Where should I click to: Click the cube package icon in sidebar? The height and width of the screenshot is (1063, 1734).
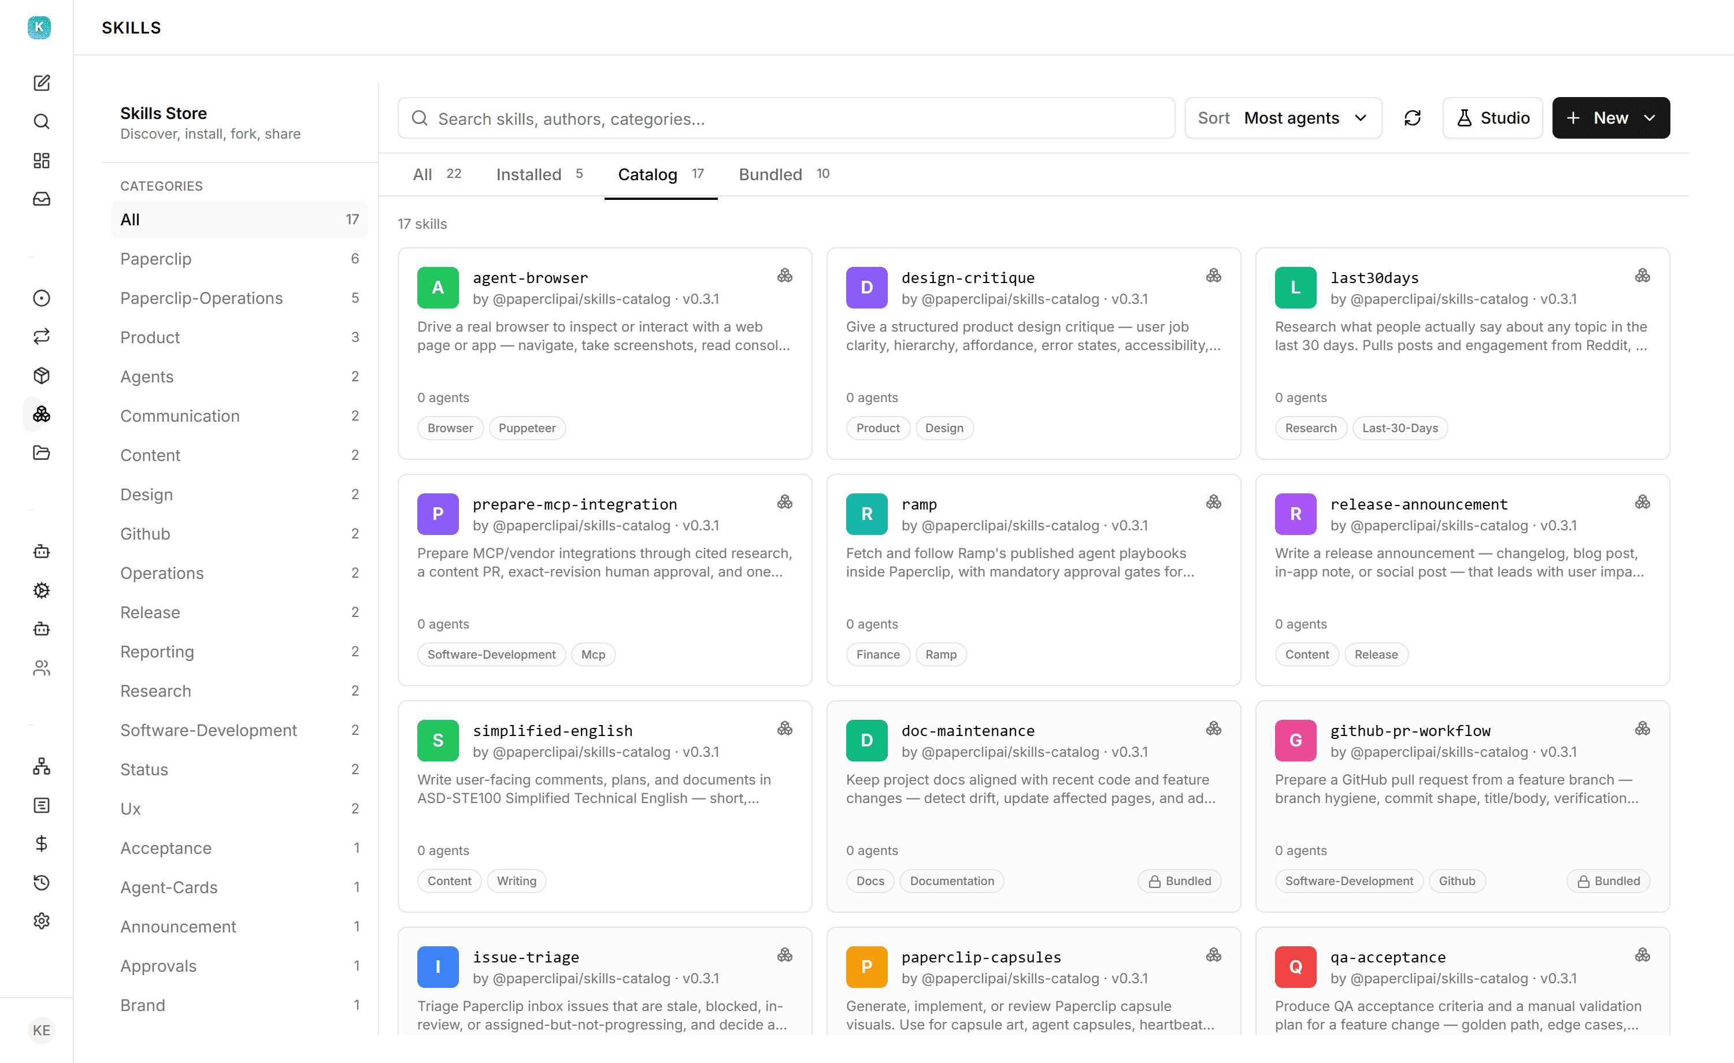[42, 375]
